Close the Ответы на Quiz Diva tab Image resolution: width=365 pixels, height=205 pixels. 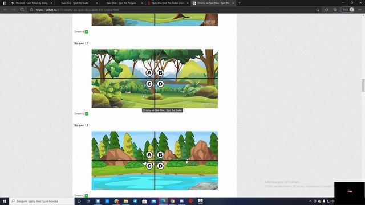point(233,3)
